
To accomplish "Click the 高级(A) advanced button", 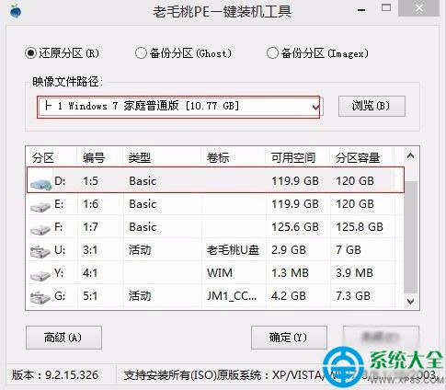I will [x=63, y=338].
